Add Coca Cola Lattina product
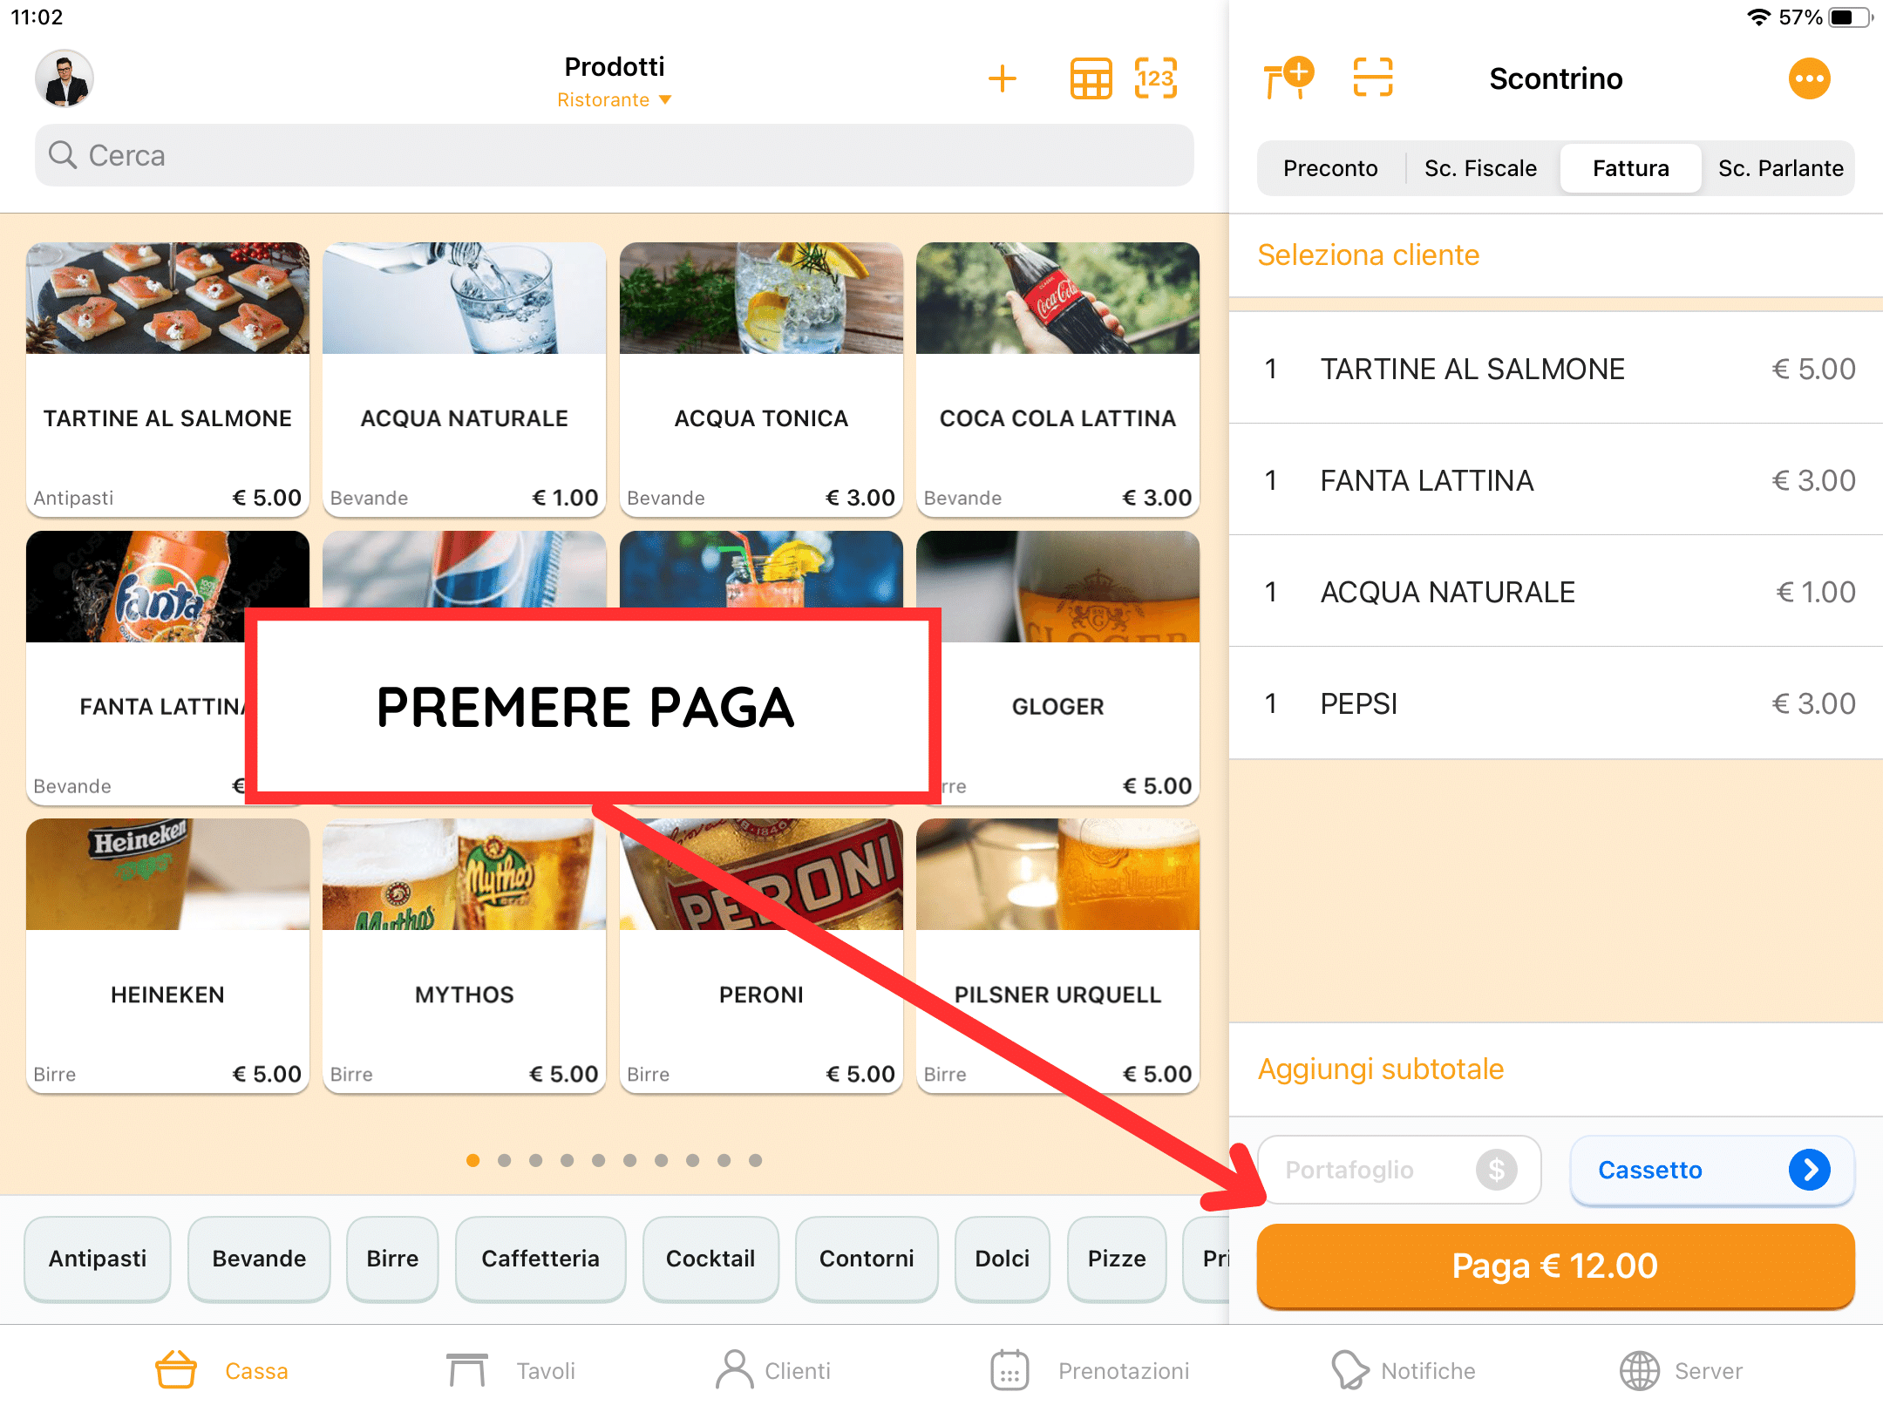Screen dimensions: 1883x1412 1057,378
